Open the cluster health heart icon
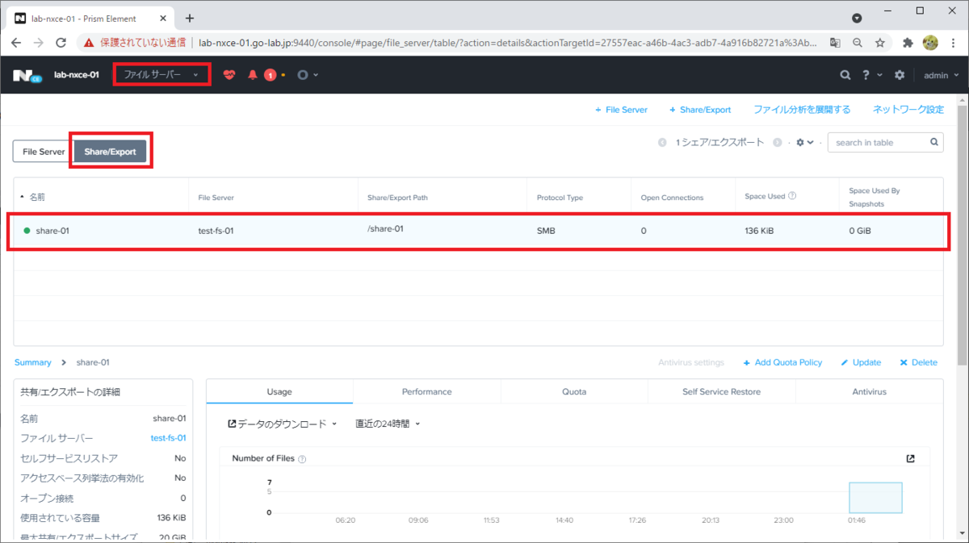This screenshot has width=969, height=543. coord(229,75)
